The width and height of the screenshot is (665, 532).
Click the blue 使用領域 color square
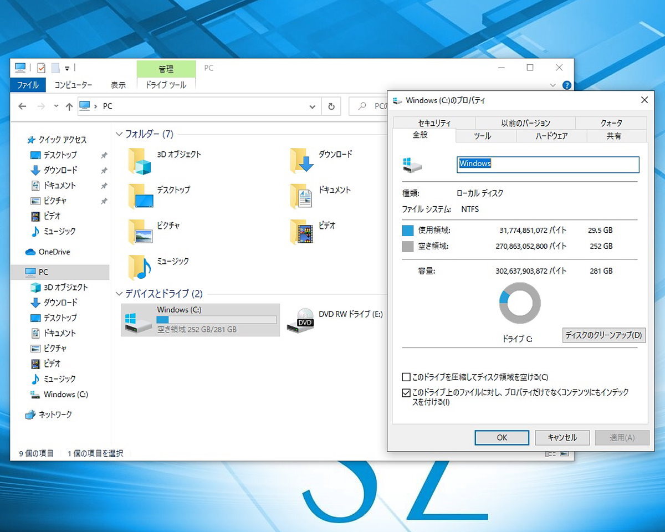point(408,231)
